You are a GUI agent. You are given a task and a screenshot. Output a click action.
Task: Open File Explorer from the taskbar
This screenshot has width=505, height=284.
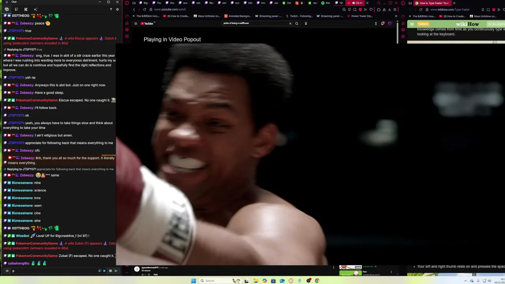(256, 281)
